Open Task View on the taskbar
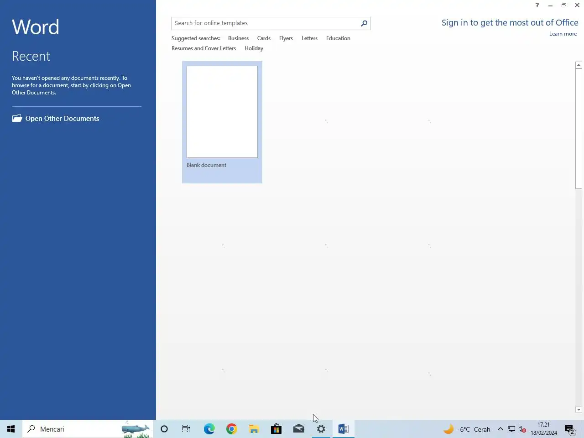This screenshot has height=438, width=584. click(x=186, y=429)
